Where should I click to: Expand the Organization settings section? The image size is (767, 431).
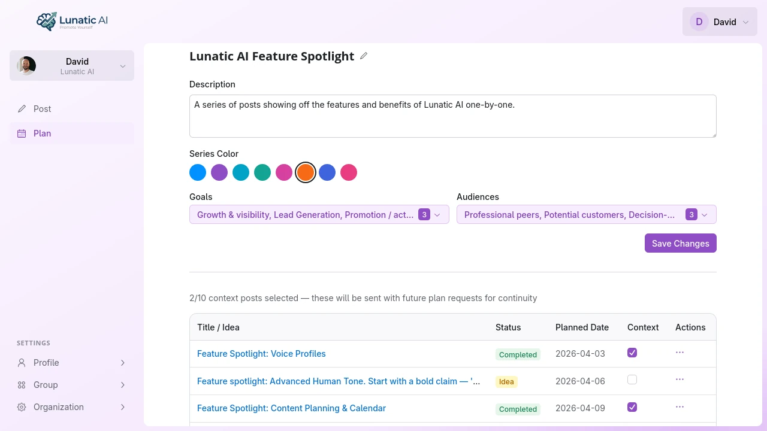pyautogui.click(x=72, y=407)
